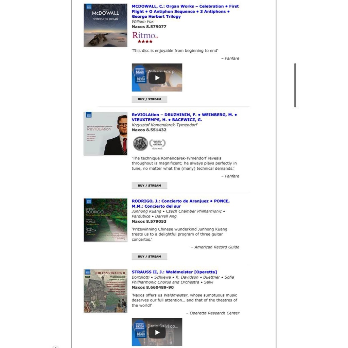Play the William Fox video
This screenshot has height=348, width=348.
[x=157, y=78]
